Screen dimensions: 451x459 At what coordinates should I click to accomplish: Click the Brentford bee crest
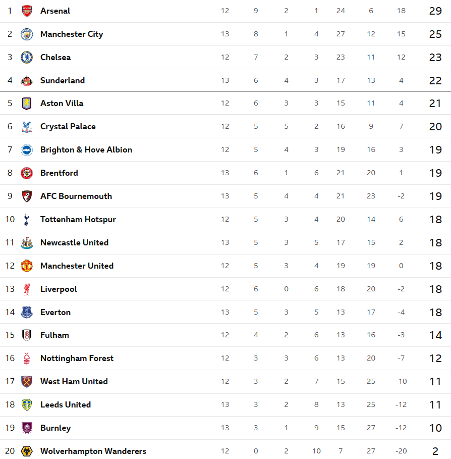pyautogui.click(x=27, y=173)
